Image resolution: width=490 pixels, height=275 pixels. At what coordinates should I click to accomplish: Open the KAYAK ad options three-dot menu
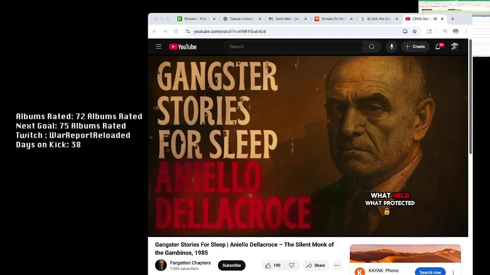point(453,272)
